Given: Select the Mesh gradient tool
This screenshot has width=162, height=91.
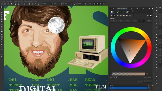Looking at the screenshot, I should click(2, 37).
